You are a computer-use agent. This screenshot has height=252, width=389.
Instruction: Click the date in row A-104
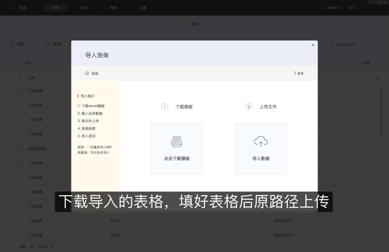pyautogui.click(x=283, y=235)
